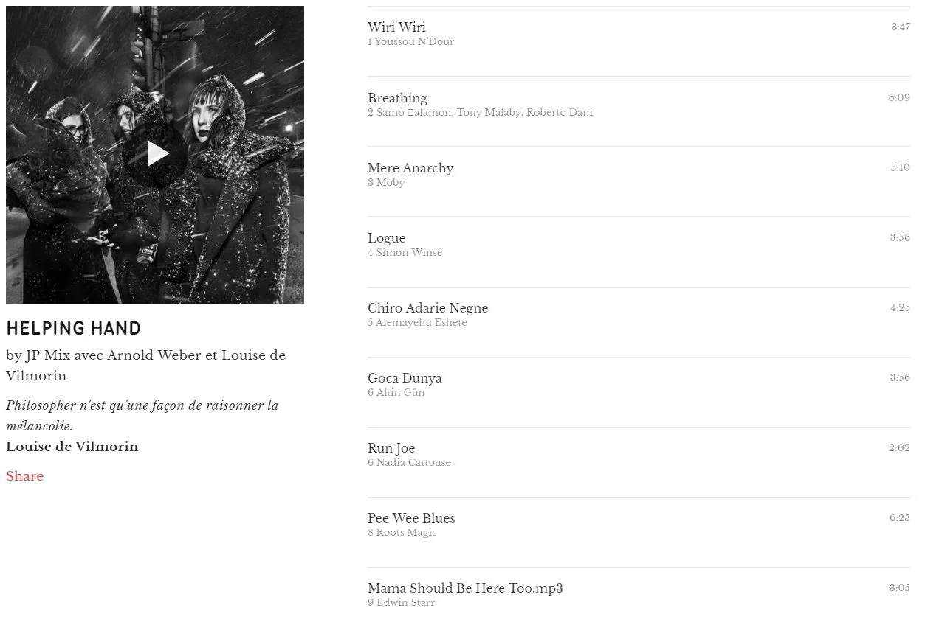Play Mama Should Be Here Too.mp3

[639, 597]
